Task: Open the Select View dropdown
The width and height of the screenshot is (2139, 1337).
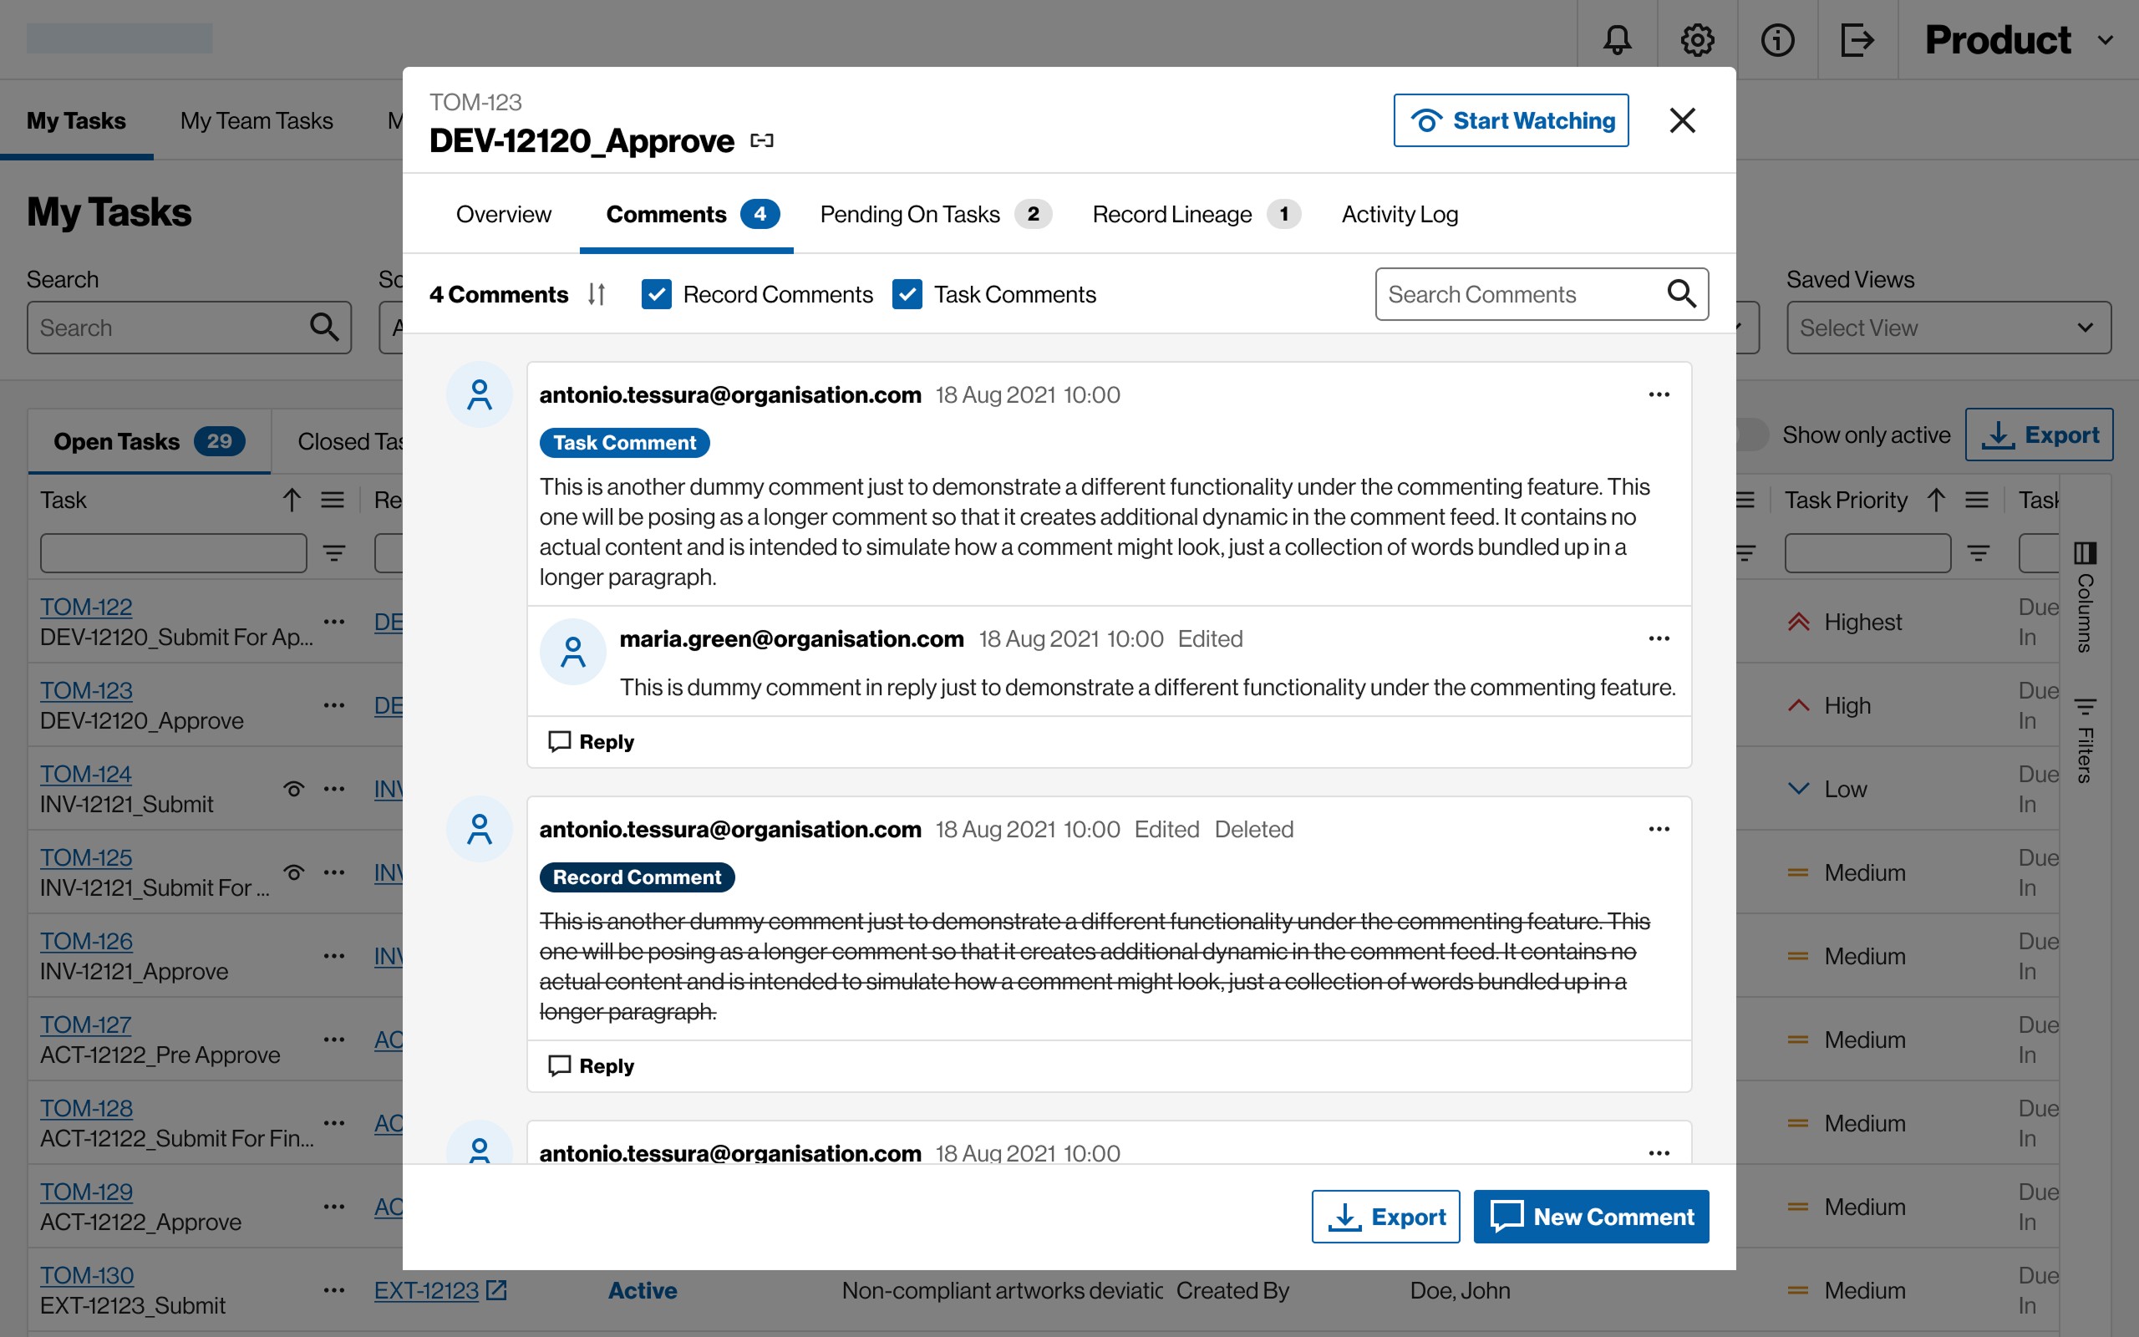Action: (x=1948, y=328)
